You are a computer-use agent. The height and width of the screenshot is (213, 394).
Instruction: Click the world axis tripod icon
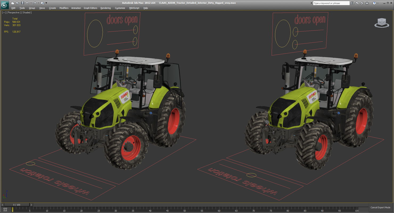click(5, 194)
